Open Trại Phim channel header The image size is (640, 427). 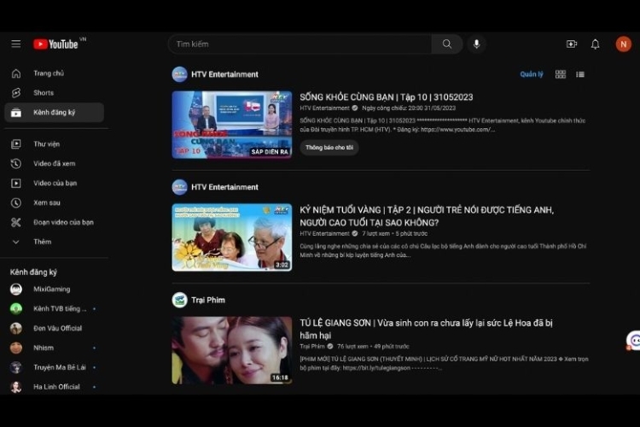coord(199,300)
